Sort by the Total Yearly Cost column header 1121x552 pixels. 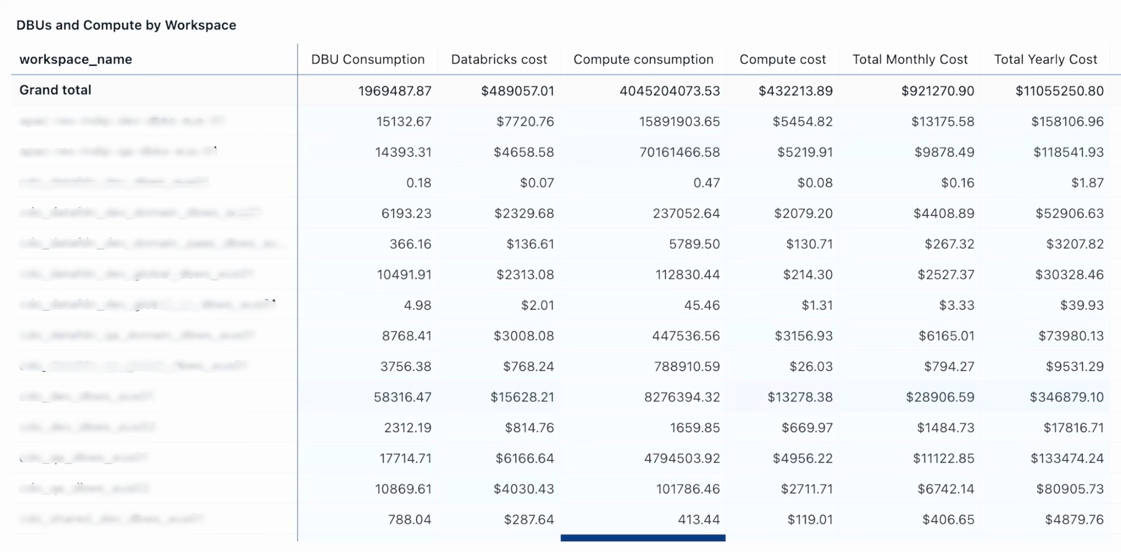pos(1045,59)
